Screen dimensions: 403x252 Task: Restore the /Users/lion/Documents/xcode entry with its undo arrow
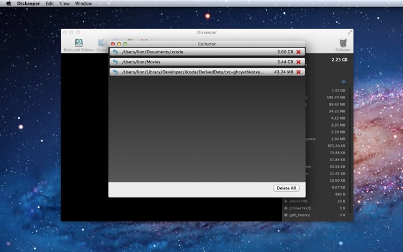click(x=115, y=52)
